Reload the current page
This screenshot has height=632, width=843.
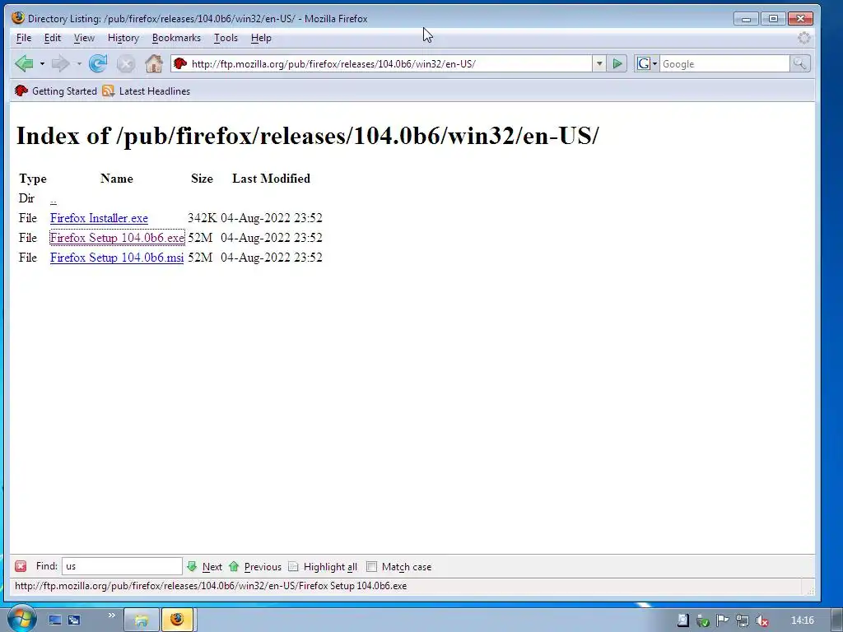(98, 64)
